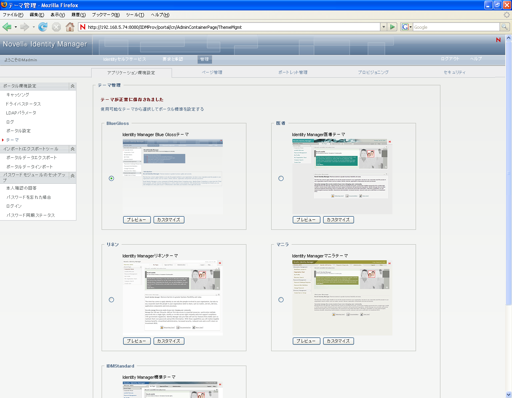Viewport: 512px width, 398px height.
Task: Click プレビュー for the 医者 theme
Action: click(x=306, y=220)
